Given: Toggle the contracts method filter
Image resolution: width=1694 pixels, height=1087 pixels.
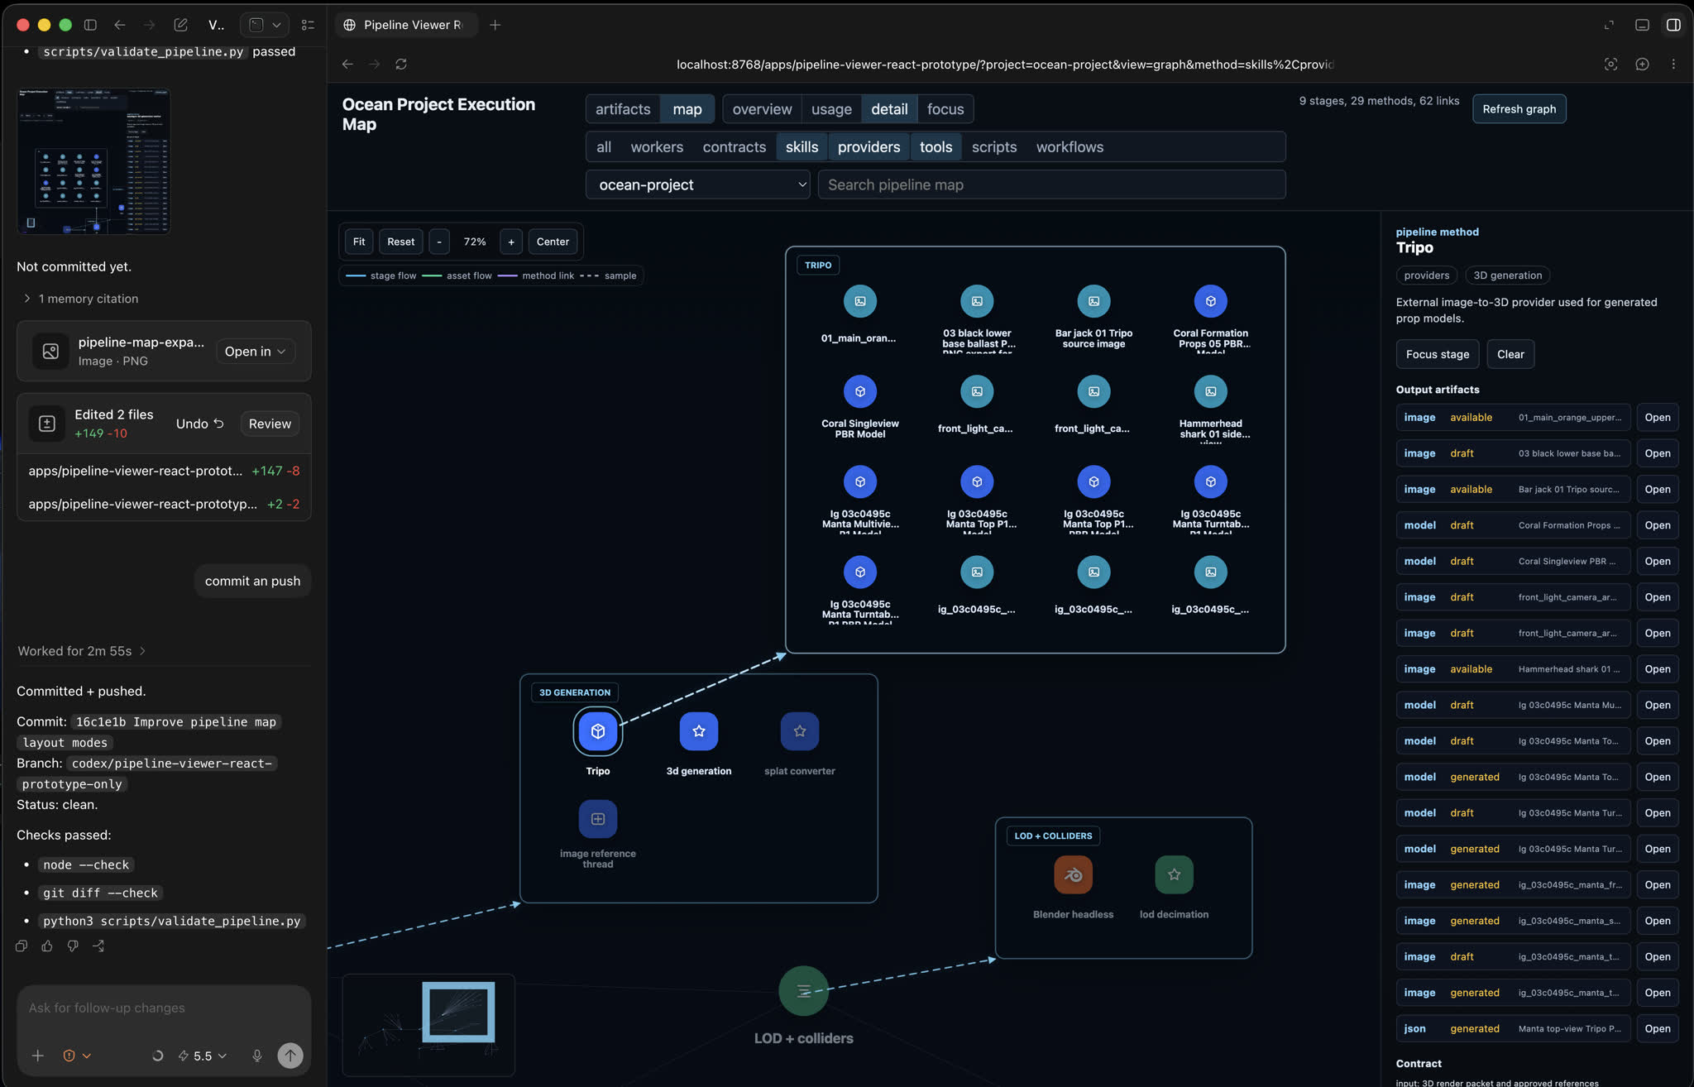Looking at the screenshot, I should pyautogui.click(x=734, y=146).
